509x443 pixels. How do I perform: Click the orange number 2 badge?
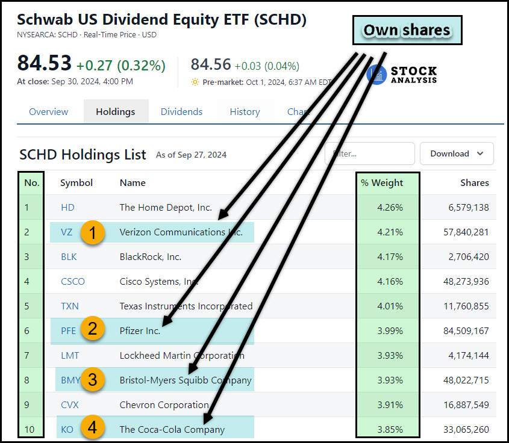tap(93, 330)
